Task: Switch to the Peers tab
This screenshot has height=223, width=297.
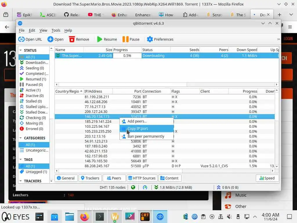Action: pos(114,178)
